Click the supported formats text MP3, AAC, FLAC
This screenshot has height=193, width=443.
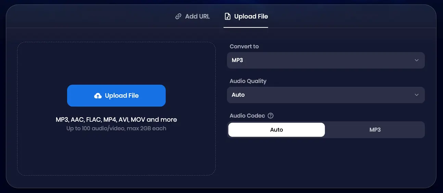[x=116, y=120]
